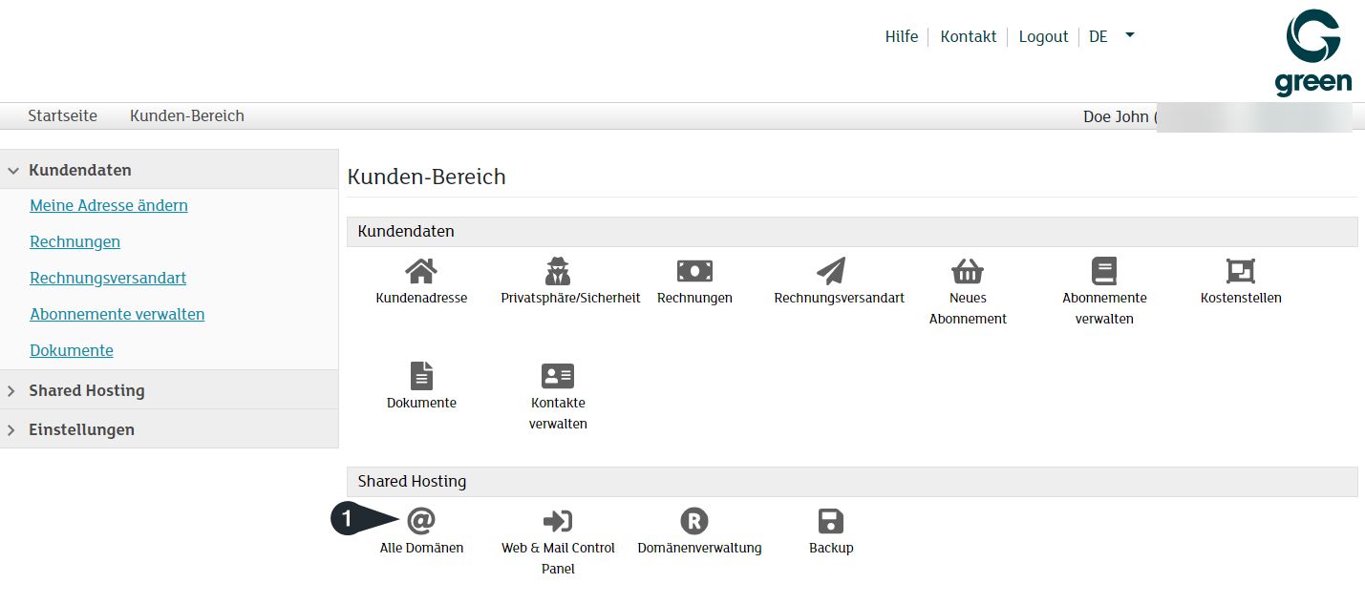Click the Kontakte verwalten contact card icon
The height and width of the screenshot is (604, 1365).
[558, 376]
